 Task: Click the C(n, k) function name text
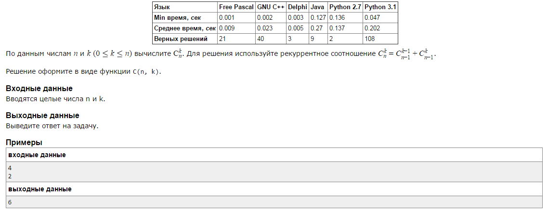point(146,72)
